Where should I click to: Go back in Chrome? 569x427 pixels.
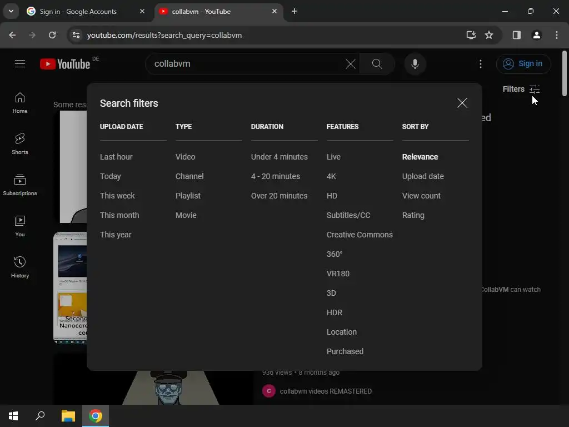click(12, 35)
